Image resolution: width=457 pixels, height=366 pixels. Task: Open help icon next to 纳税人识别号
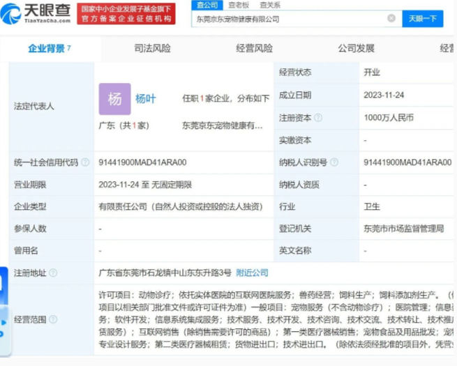[334, 162]
